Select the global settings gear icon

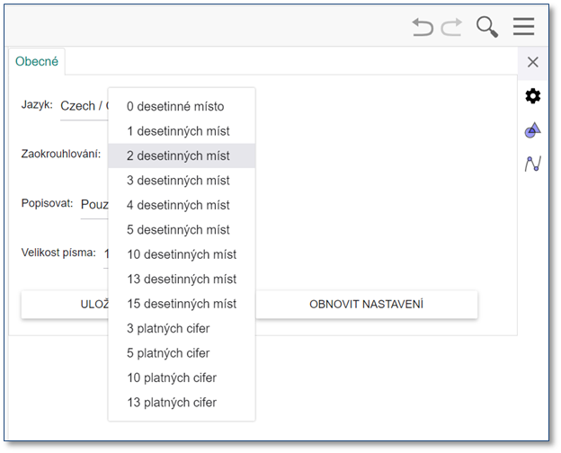tap(533, 96)
